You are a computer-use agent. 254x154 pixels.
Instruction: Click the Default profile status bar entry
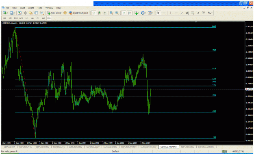tap(116, 152)
